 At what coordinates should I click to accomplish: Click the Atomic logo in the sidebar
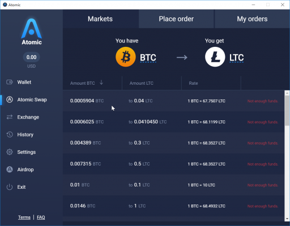tap(31, 32)
